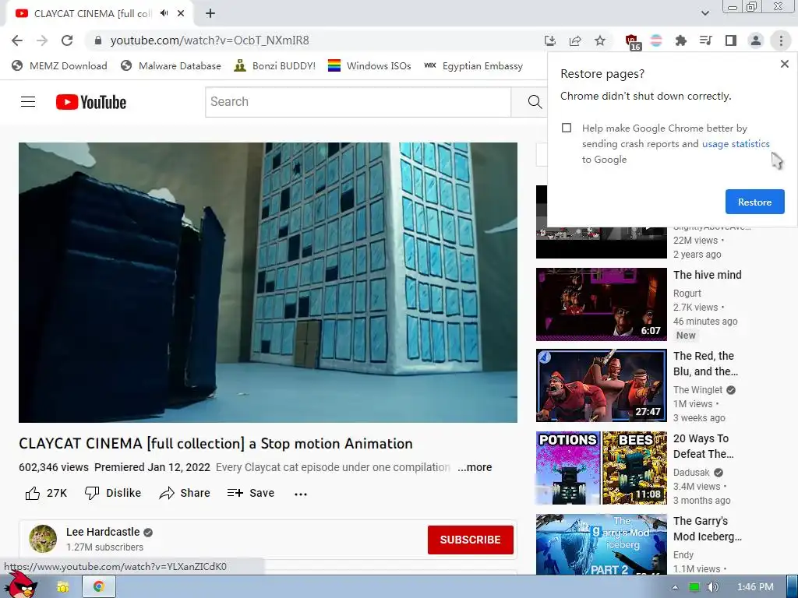This screenshot has width=798, height=598.
Task: Click the Rogurt channel name
Action: (x=687, y=294)
